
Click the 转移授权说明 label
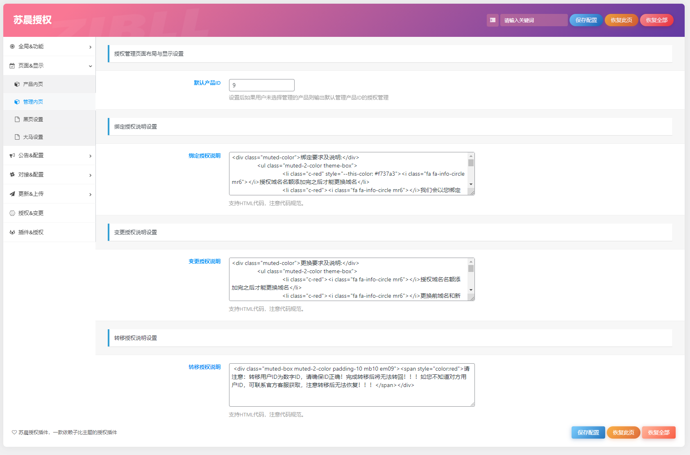tap(204, 367)
